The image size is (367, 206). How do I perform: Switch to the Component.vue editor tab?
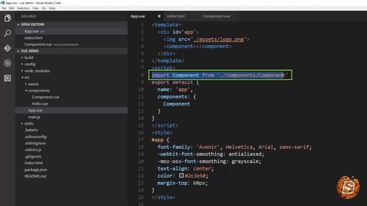217,16
